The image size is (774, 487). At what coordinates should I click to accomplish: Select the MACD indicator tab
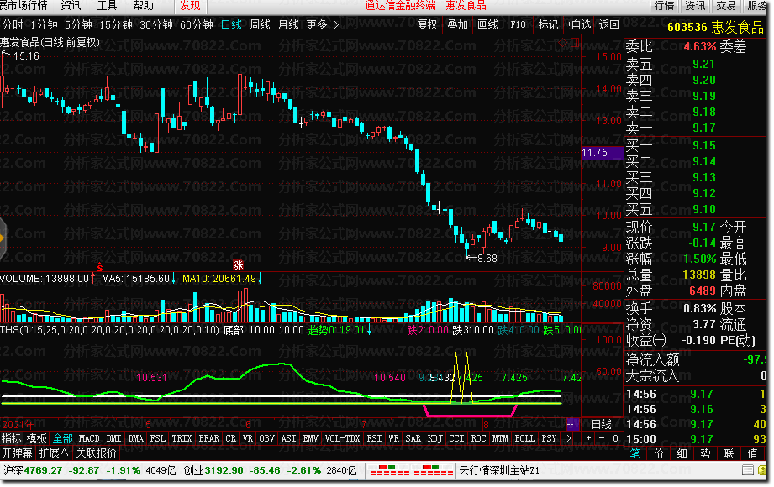(89, 438)
